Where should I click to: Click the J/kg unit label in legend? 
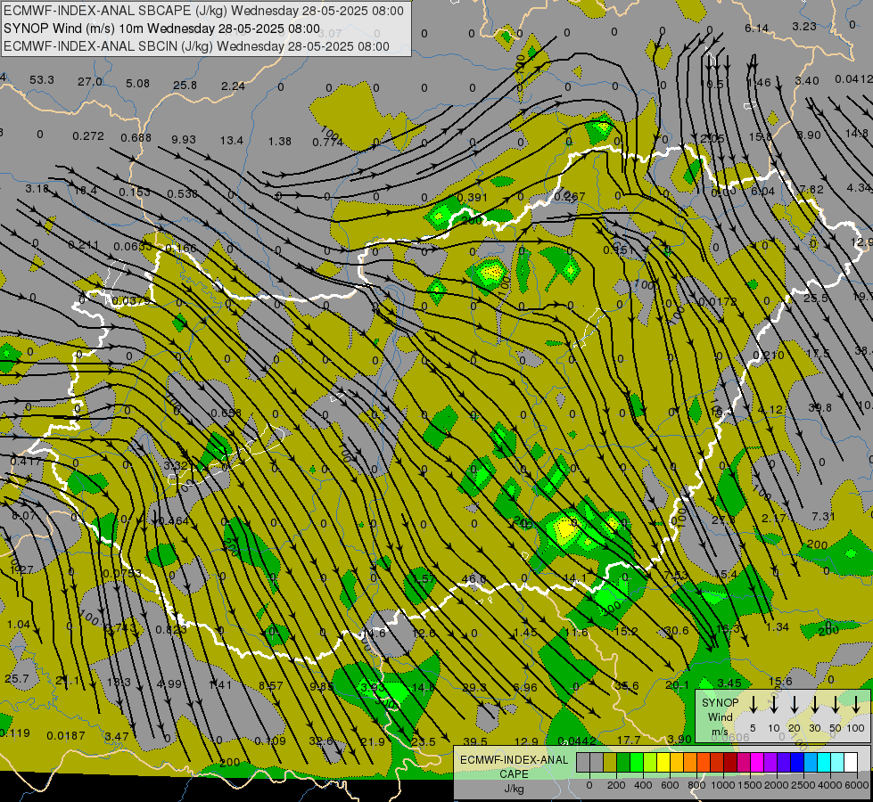click(514, 789)
